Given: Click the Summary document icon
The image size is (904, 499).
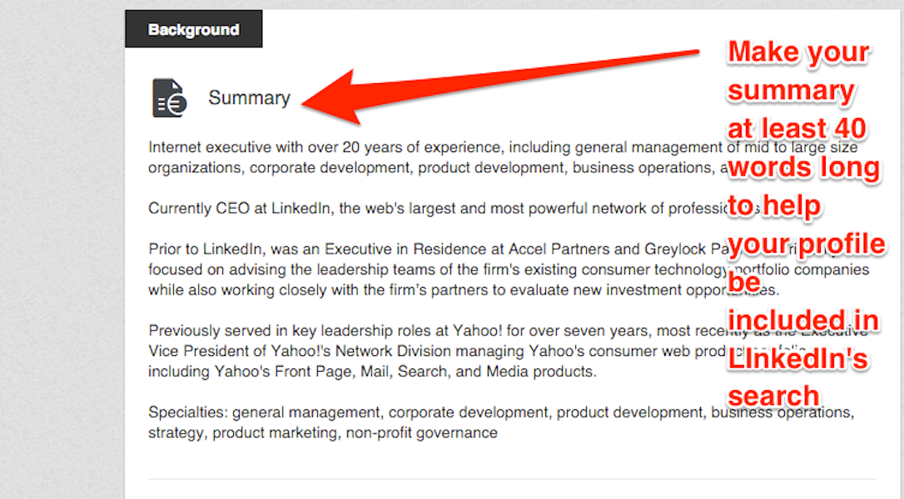Looking at the screenshot, I should [x=166, y=97].
